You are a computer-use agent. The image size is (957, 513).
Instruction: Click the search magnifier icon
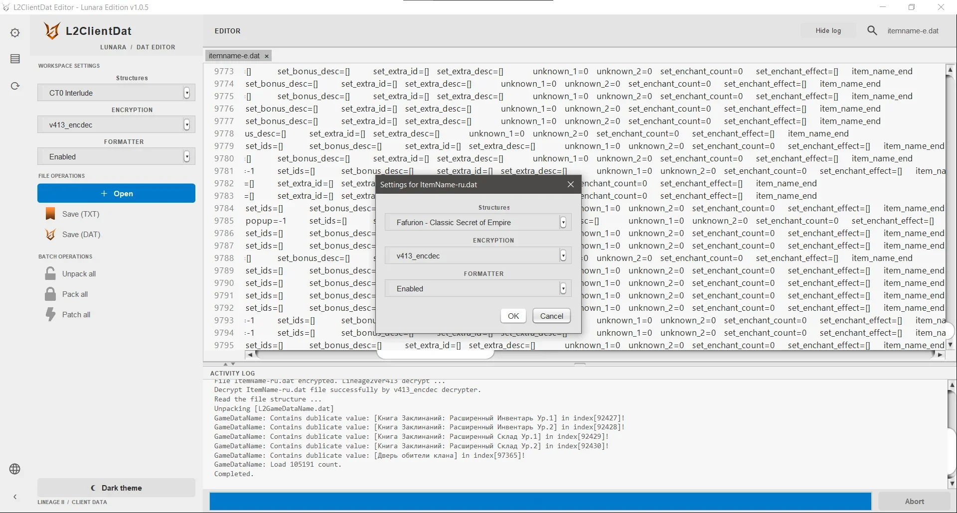pyautogui.click(x=872, y=31)
